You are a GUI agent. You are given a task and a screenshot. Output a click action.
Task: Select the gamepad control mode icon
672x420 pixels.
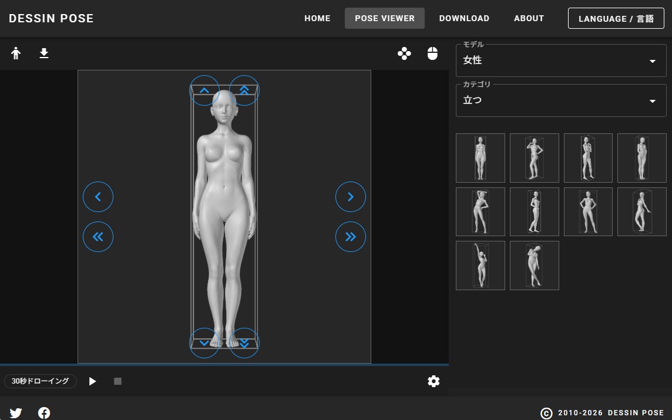point(404,54)
